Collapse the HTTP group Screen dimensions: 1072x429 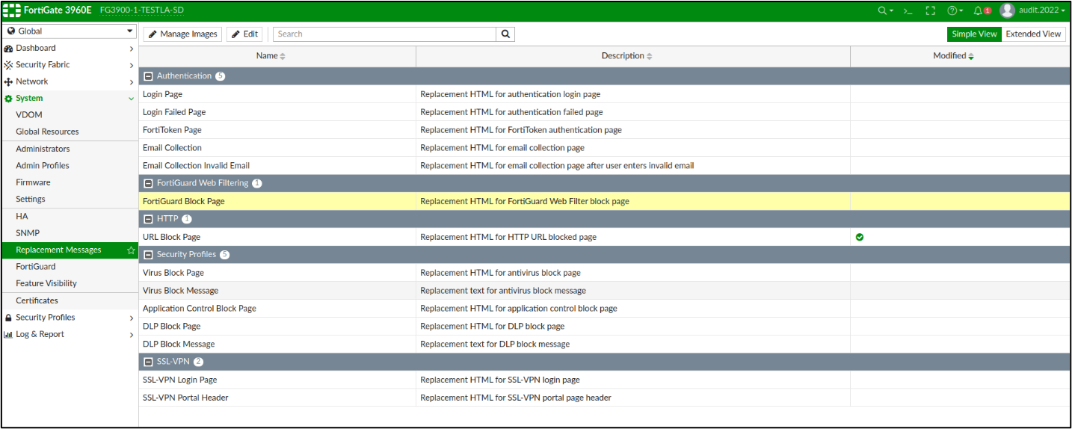click(x=149, y=219)
